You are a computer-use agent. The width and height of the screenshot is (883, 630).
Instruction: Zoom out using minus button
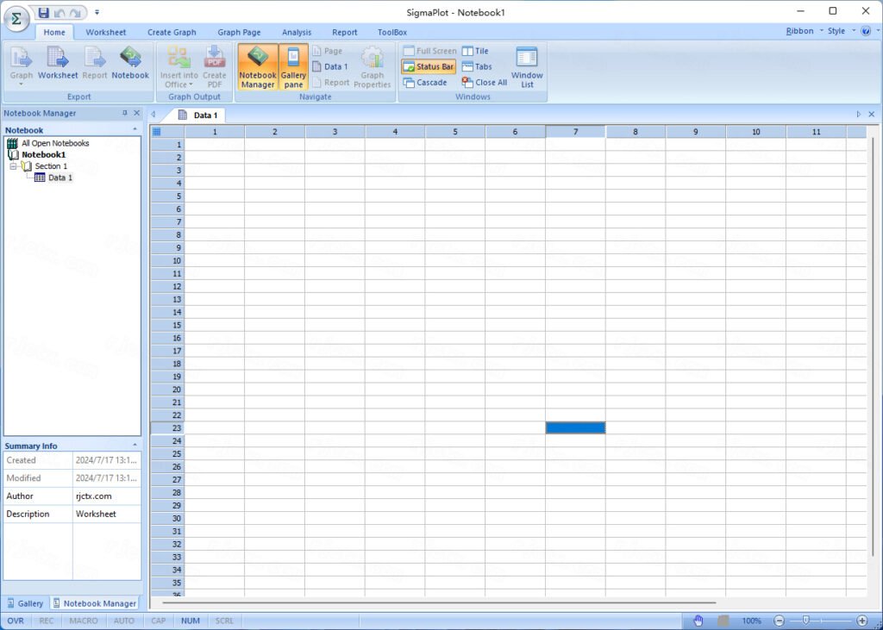coord(779,621)
